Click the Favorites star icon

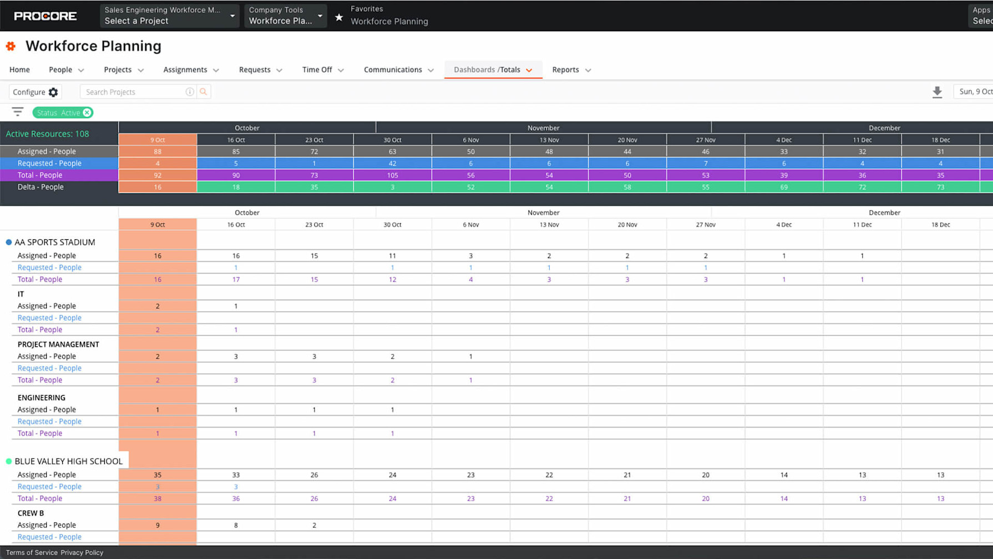[339, 16]
